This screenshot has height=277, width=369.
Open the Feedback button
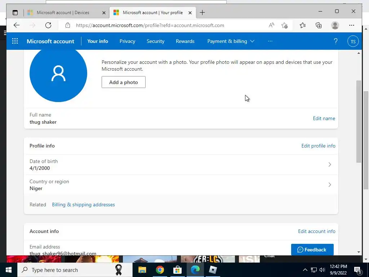click(312, 250)
